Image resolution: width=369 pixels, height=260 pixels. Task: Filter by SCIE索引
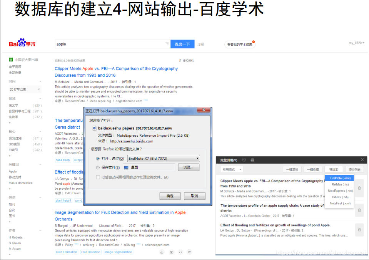[15, 138]
